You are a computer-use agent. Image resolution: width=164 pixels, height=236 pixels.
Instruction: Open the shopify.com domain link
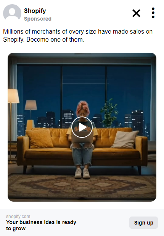[x=18, y=217]
